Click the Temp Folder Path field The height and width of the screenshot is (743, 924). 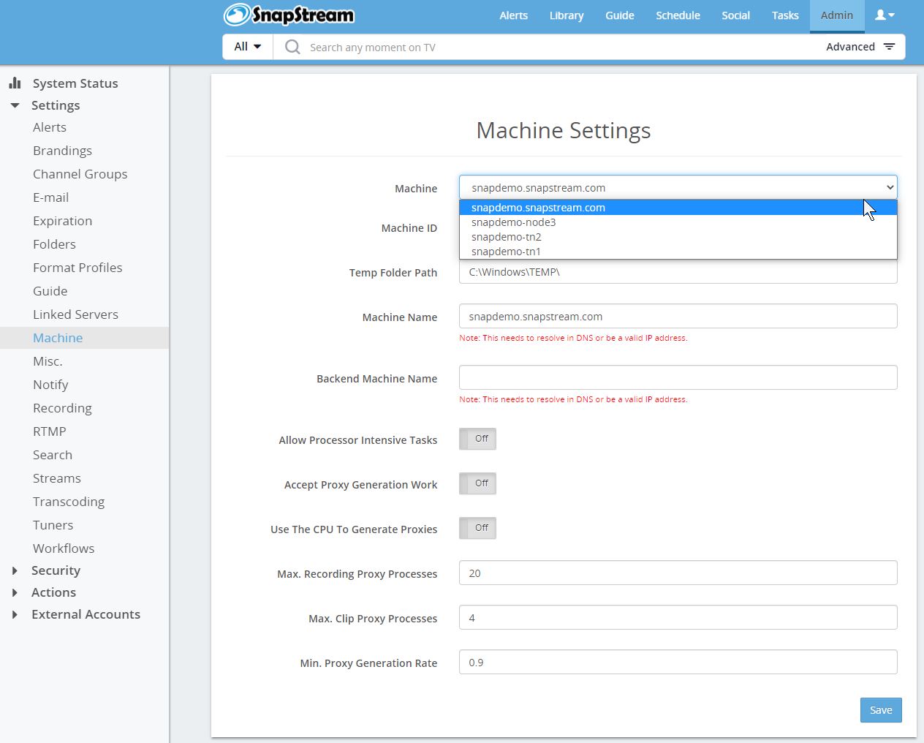click(x=678, y=272)
